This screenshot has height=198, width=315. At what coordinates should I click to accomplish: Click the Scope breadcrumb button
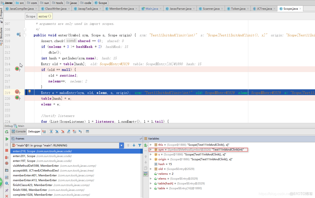(30, 16)
